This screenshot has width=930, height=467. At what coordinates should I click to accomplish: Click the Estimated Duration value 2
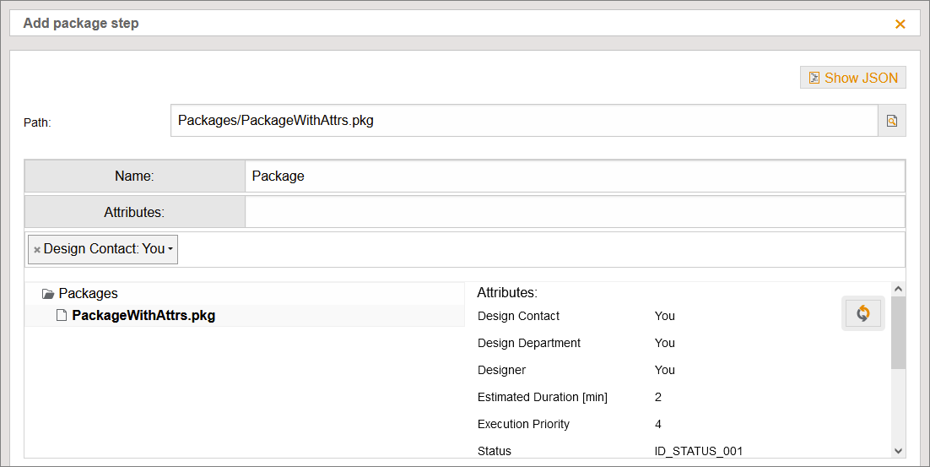click(x=657, y=397)
